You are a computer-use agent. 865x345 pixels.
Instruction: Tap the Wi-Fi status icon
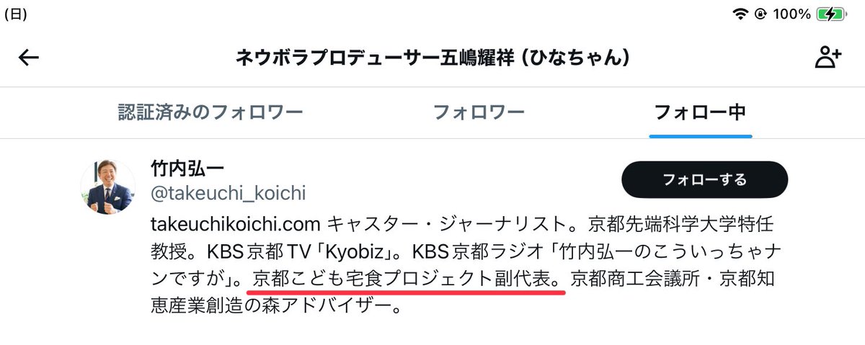[x=739, y=14]
